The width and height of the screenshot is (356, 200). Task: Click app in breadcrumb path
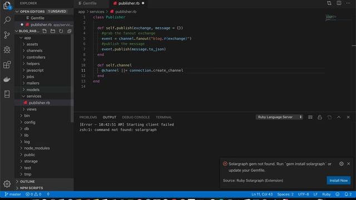pyautogui.click(x=81, y=12)
